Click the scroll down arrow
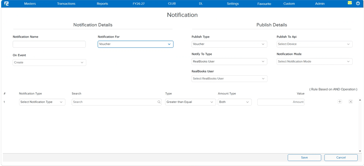This screenshot has width=364, height=166. [x=360, y=151]
